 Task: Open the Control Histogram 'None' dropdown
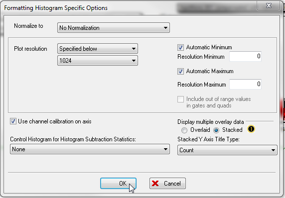90,149
